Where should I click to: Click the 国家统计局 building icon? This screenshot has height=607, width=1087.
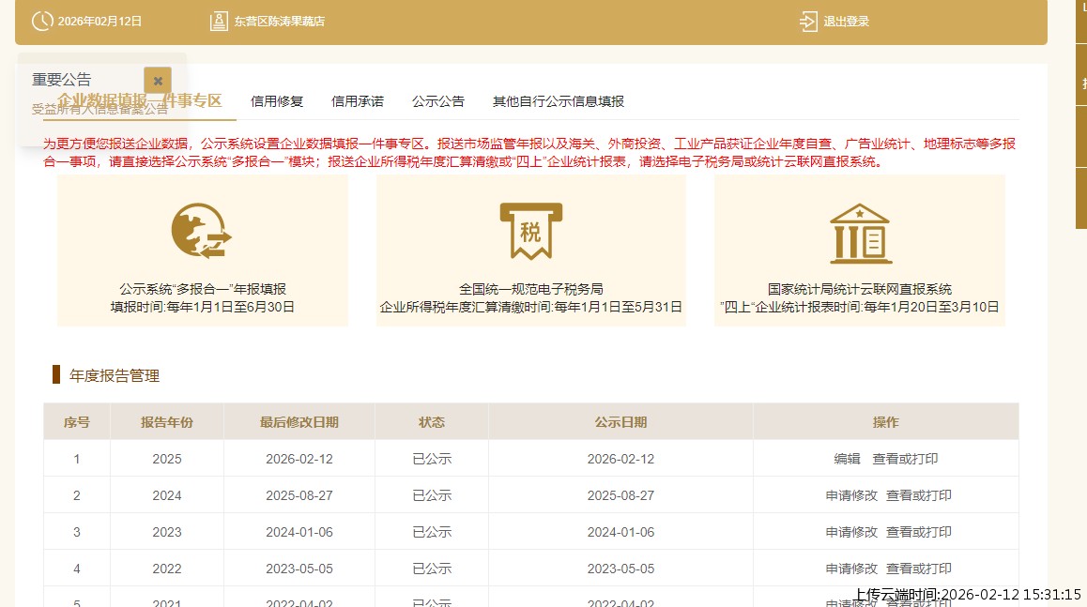tap(859, 233)
